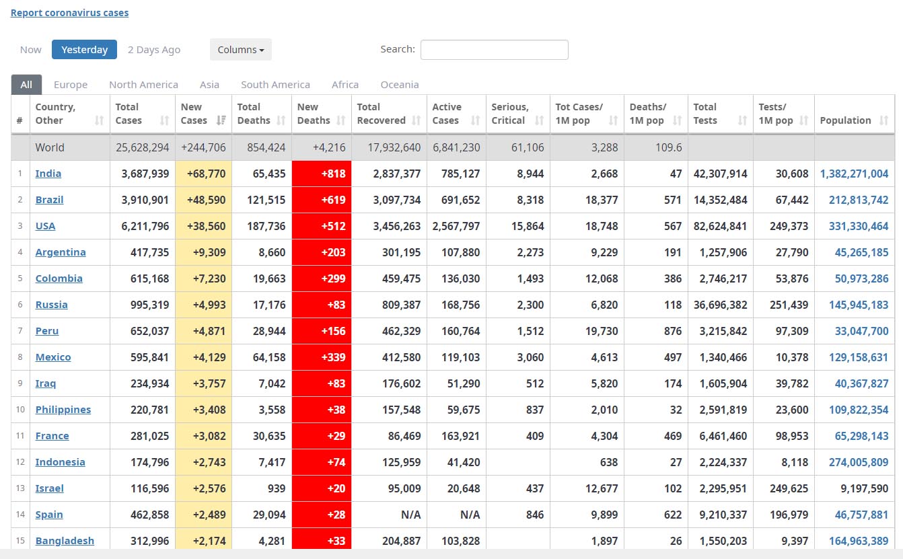Open France population link 65,298,143
Screen dimensions: 903x559
tap(862, 436)
